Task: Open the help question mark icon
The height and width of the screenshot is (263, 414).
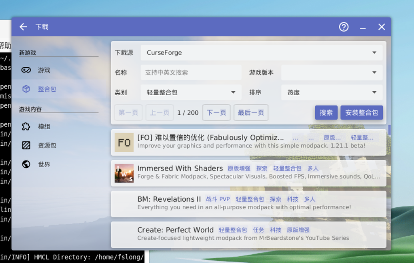Action: (x=344, y=26)
